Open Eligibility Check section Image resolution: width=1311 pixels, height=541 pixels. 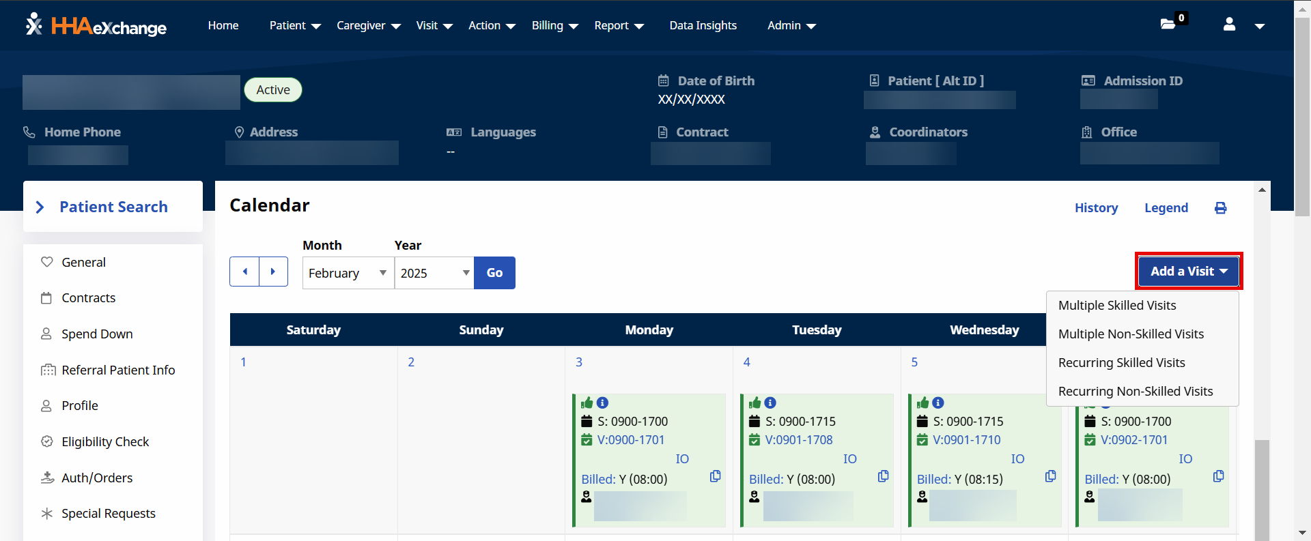[105, 442]
